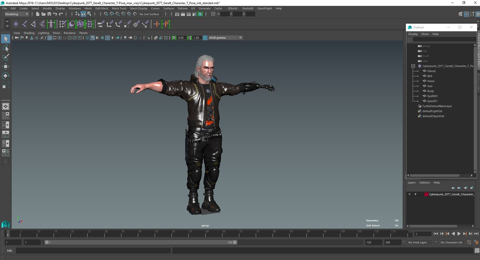Redo the action with the redo arrow
Viewport: 480px width, 260px height.
click(x=61, y=14)
